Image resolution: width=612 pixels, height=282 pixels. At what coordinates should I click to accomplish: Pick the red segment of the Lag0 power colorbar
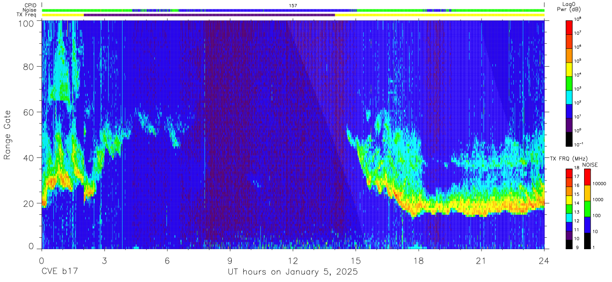570,26
